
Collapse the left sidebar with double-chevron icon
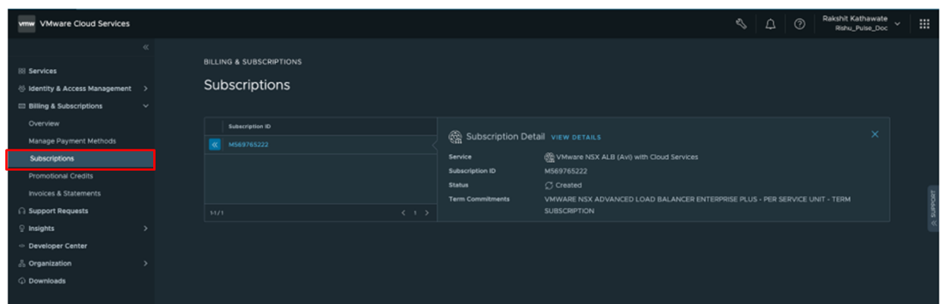click(x=146, y=48)
